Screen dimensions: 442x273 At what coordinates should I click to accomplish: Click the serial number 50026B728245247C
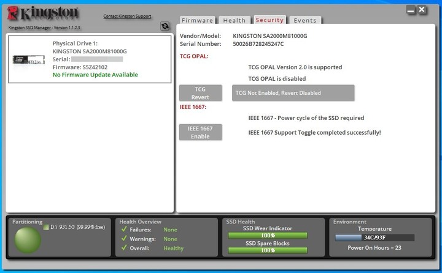pos(258,44)
